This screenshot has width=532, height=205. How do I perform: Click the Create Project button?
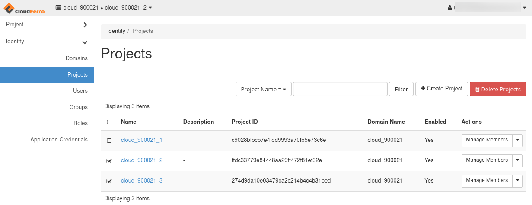point(441,89)
